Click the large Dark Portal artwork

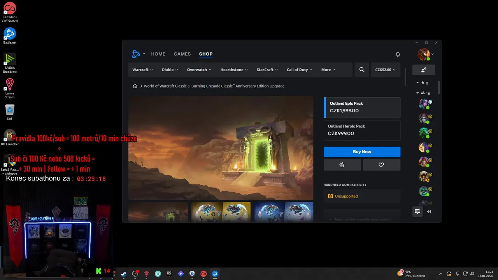[x=221, y=148]
